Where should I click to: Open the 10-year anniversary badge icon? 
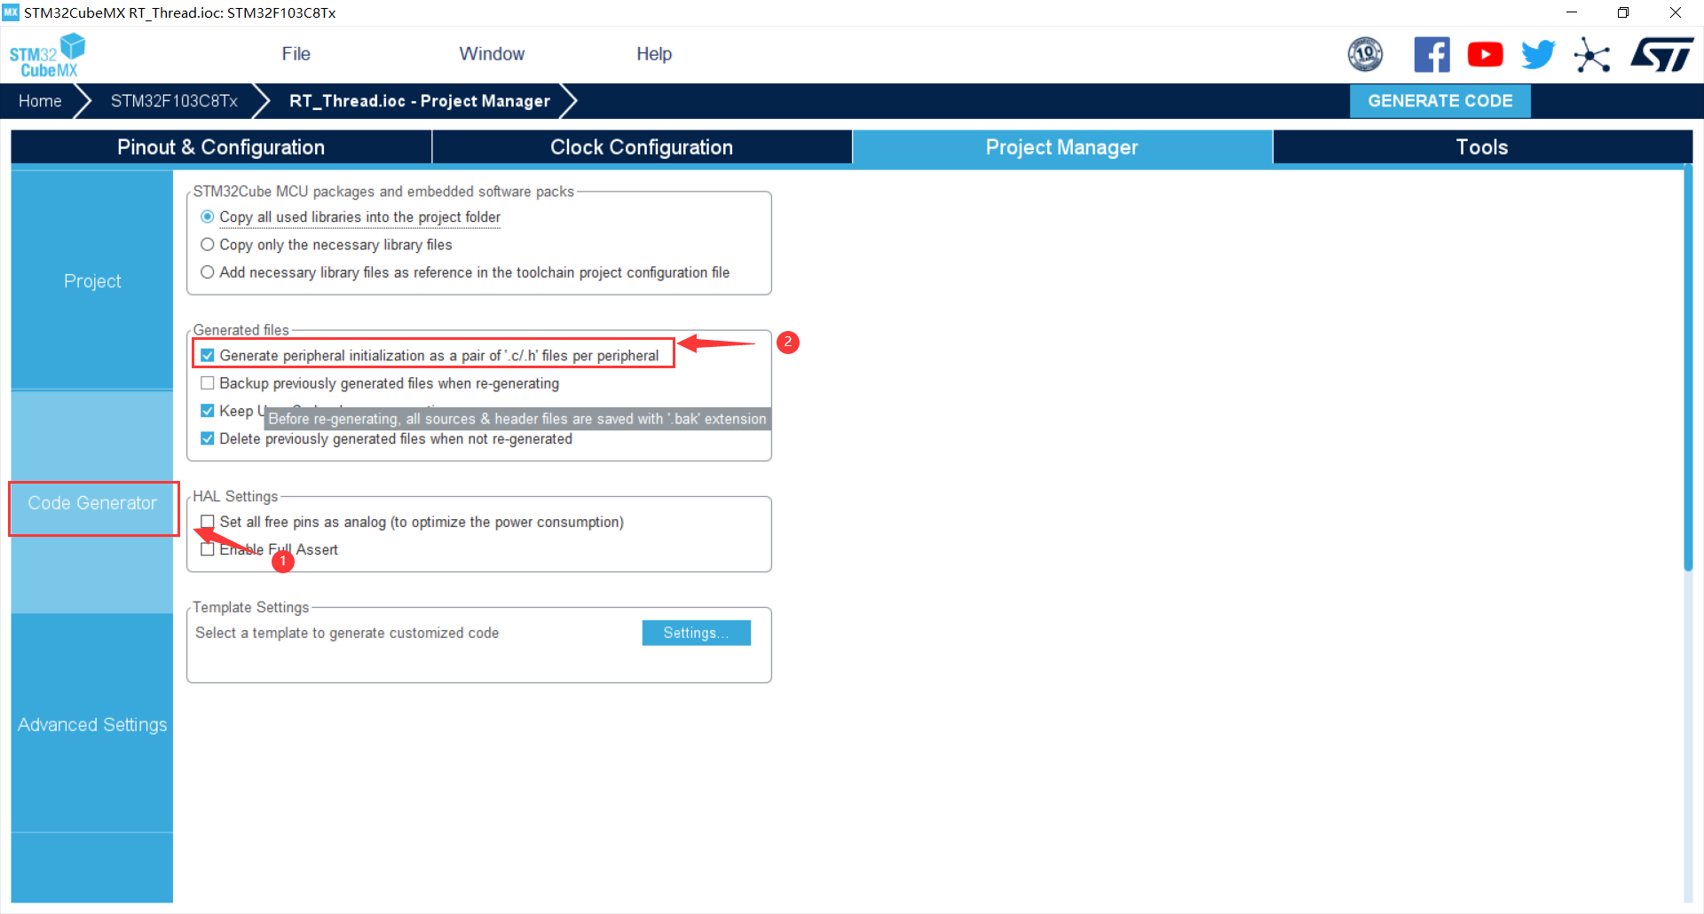[x=1365, y=54]
